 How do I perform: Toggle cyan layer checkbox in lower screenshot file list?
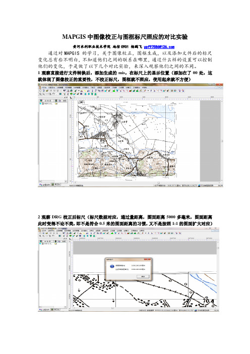(40, 244)
